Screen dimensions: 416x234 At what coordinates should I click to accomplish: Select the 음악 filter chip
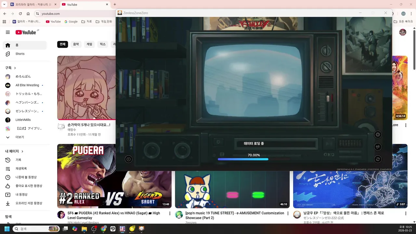(x=76, y=44)
